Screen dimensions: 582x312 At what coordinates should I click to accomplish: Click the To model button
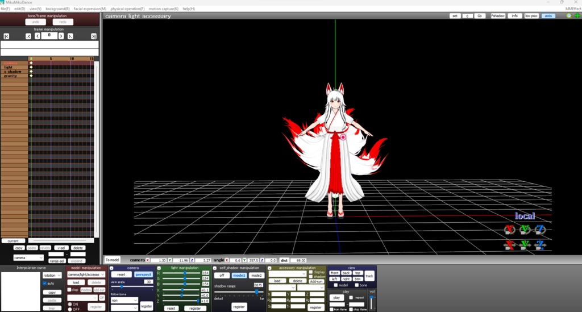112,260
